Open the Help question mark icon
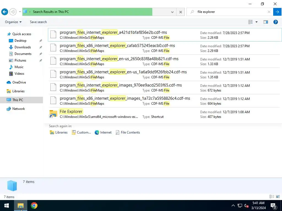The image size is (282, 211). pos(275,22)
